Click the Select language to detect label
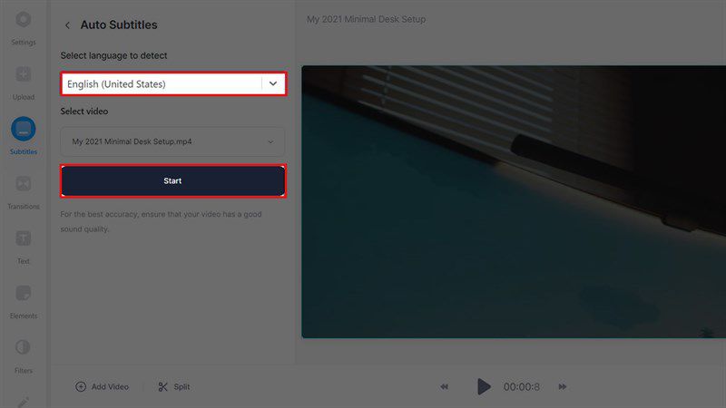The image size is (726, 408). [113, 55]
